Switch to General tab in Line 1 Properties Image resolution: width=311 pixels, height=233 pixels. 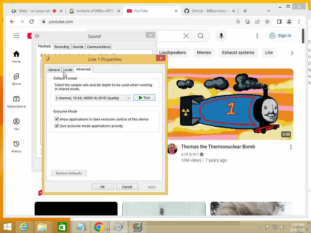pos(54,70)
